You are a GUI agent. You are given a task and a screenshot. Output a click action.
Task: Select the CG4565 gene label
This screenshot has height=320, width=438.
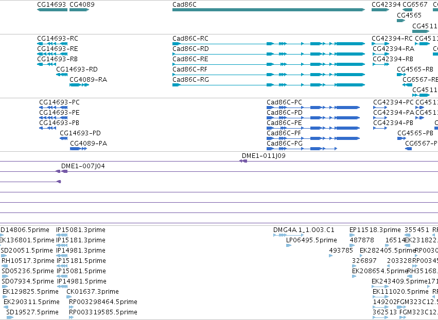(x=409, y=15)
